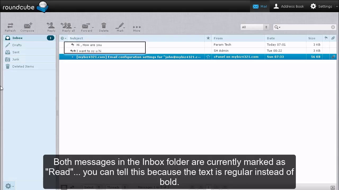Click sender Param Tech
This screenshot has width=339, height=190.
click(222, 45)
